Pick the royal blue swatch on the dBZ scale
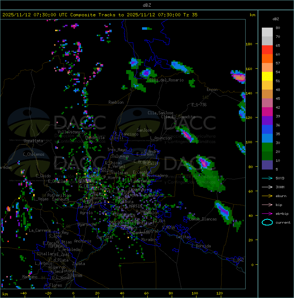 [x=267, y=130]
